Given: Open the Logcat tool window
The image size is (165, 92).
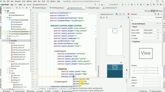Looking at the screenshot, I should click(x=40, y=91).
